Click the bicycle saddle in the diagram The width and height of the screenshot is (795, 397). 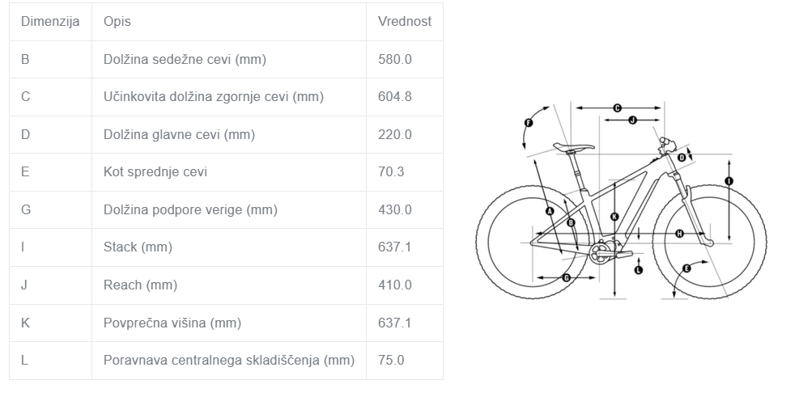(x=573, y=147)
